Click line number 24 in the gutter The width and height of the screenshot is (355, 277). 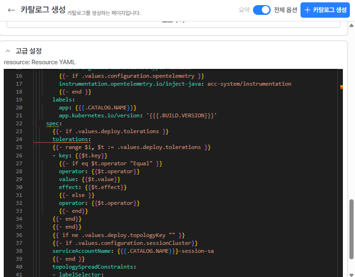(x=19, y=139)
